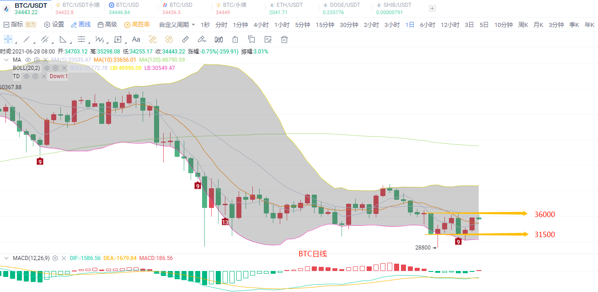Open MACD(12,26,9) indicator settings gear
This screenshot has width=598, height=292.
[55, 258]
